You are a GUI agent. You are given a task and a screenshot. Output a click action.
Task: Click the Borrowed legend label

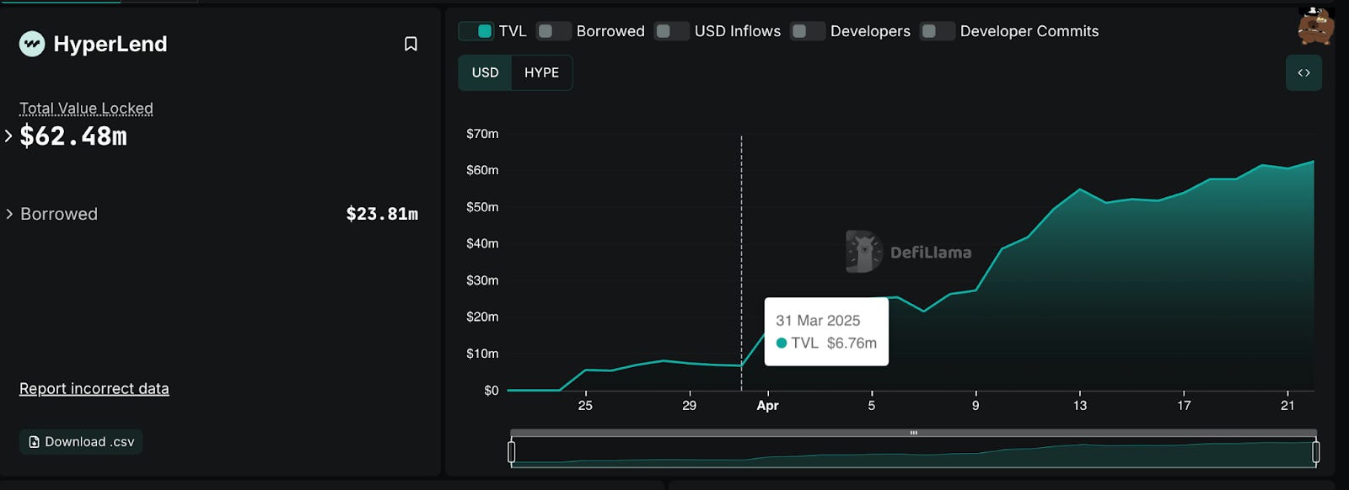(x=610, y=31)
